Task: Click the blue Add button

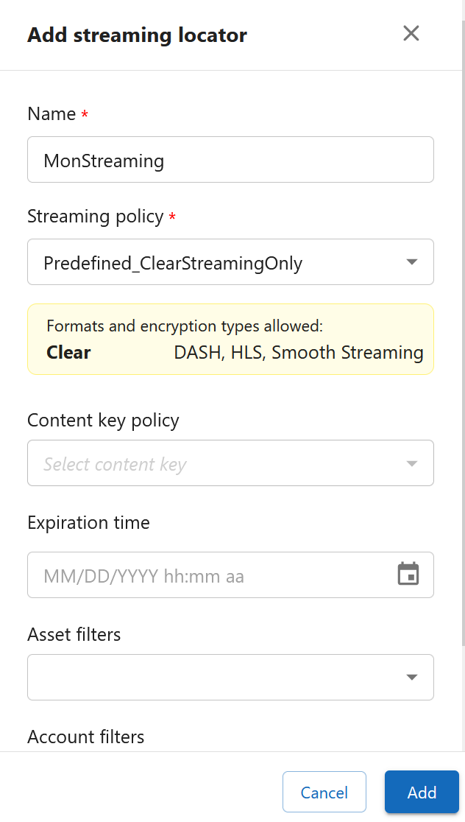Action: pyautogui.click(x=422, y=792)
